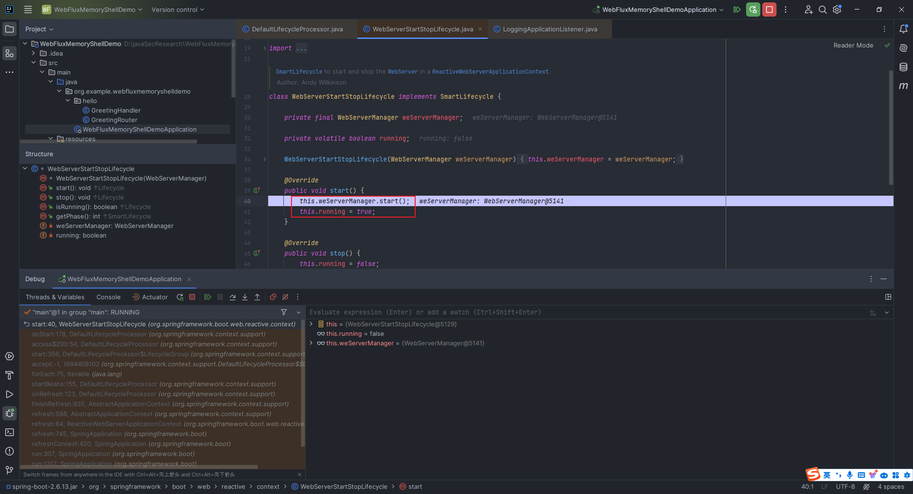Stop debugging with red square in Debug toolbar
The height and width of the screenshot is (494, 913).
click(x=192, y=297)
